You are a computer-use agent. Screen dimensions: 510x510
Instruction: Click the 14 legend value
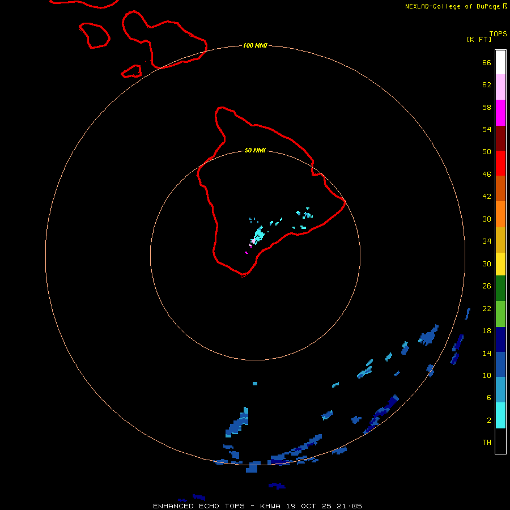tap(487, 353)
